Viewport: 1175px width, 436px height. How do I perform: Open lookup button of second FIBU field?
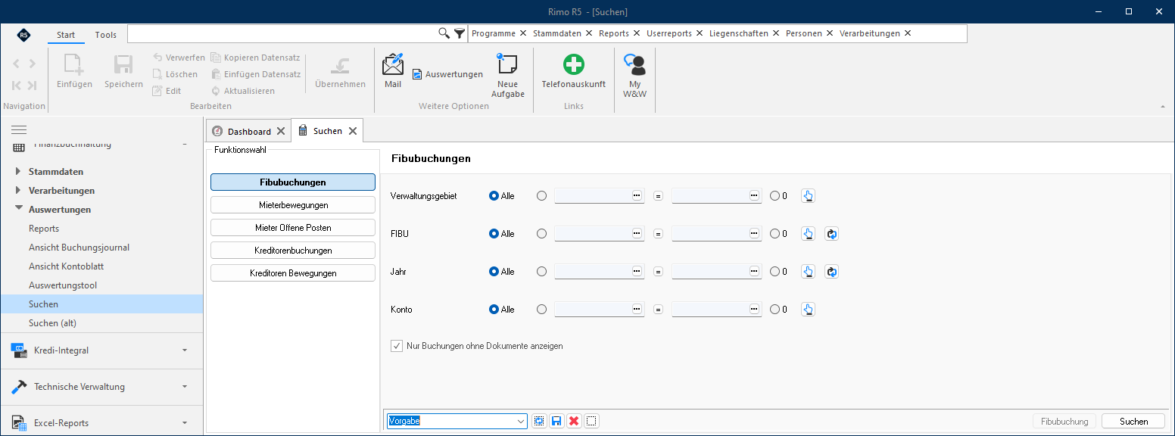[754, 233]
